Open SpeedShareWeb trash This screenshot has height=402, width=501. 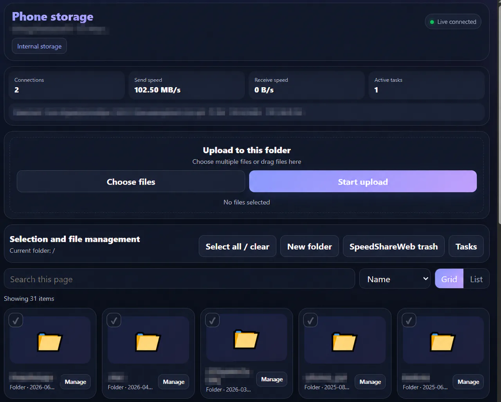tap(394, 246)
